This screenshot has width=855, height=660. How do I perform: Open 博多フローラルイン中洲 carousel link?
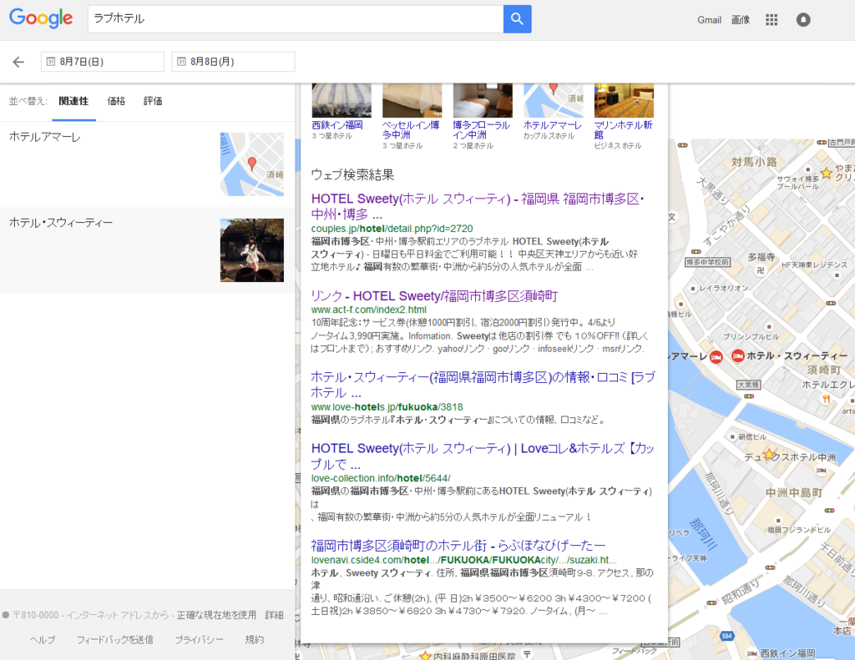tap(482, 129)
